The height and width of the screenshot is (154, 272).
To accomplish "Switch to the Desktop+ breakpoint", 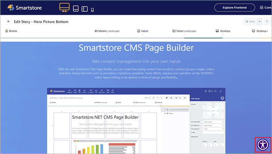I will pos(260,31).
